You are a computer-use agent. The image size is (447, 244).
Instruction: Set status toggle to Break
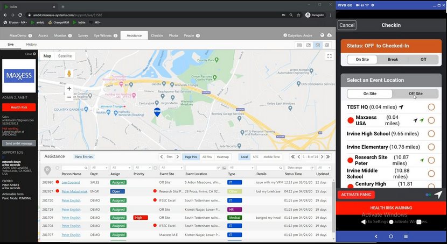tap(393, 60)
